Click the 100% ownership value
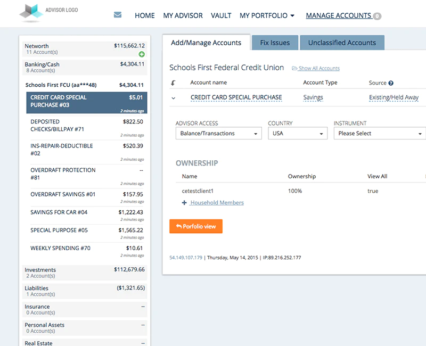Viewport: 426px width, 346px height. 295,191
